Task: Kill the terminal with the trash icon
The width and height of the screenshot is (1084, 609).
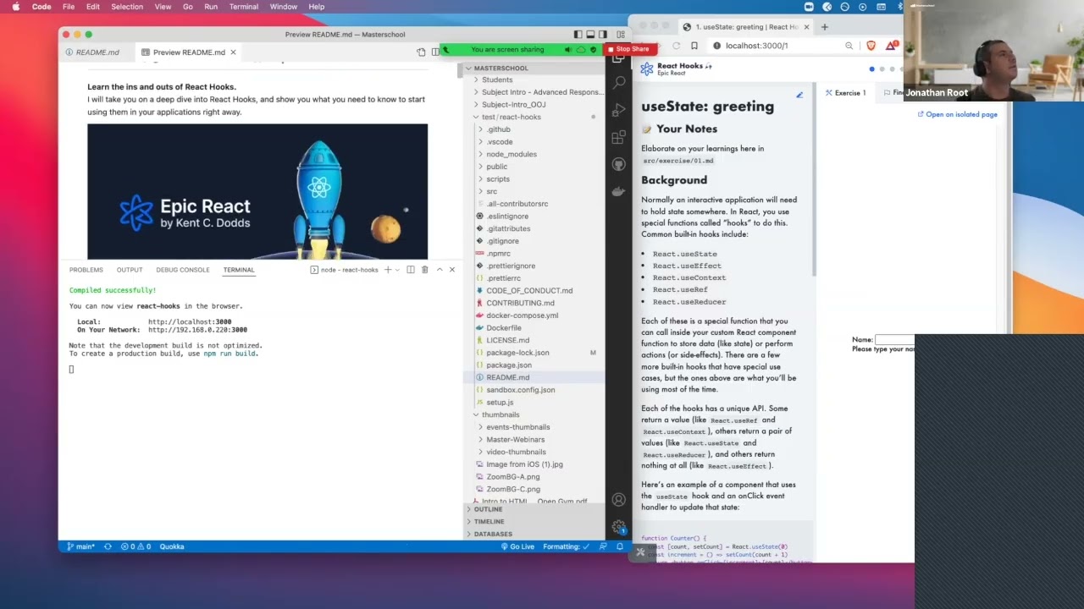Action: click(424, 270)
